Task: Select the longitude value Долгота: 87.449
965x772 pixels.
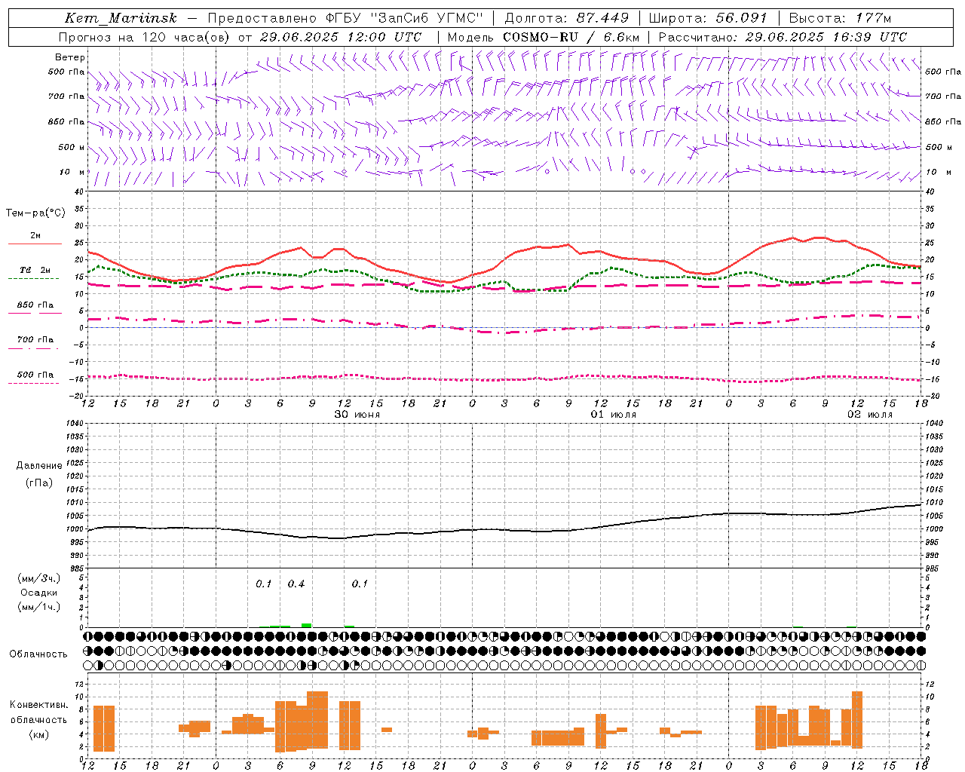Action: click(x=566, y=18)
